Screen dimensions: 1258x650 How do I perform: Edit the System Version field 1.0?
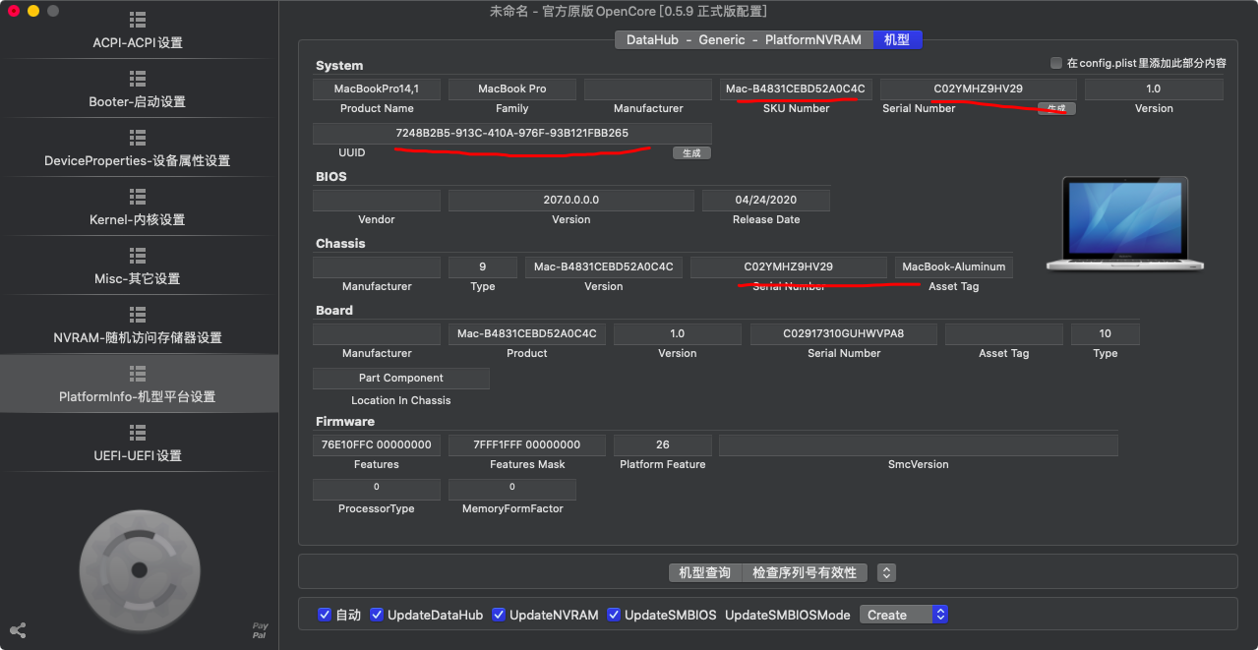pos(1154,89)
